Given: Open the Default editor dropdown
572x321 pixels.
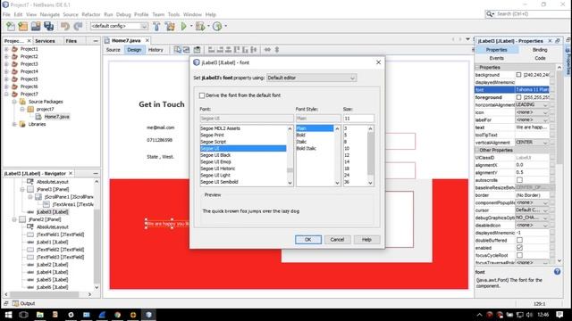Looking at the screenshot, I should click(x=311, y=78).
